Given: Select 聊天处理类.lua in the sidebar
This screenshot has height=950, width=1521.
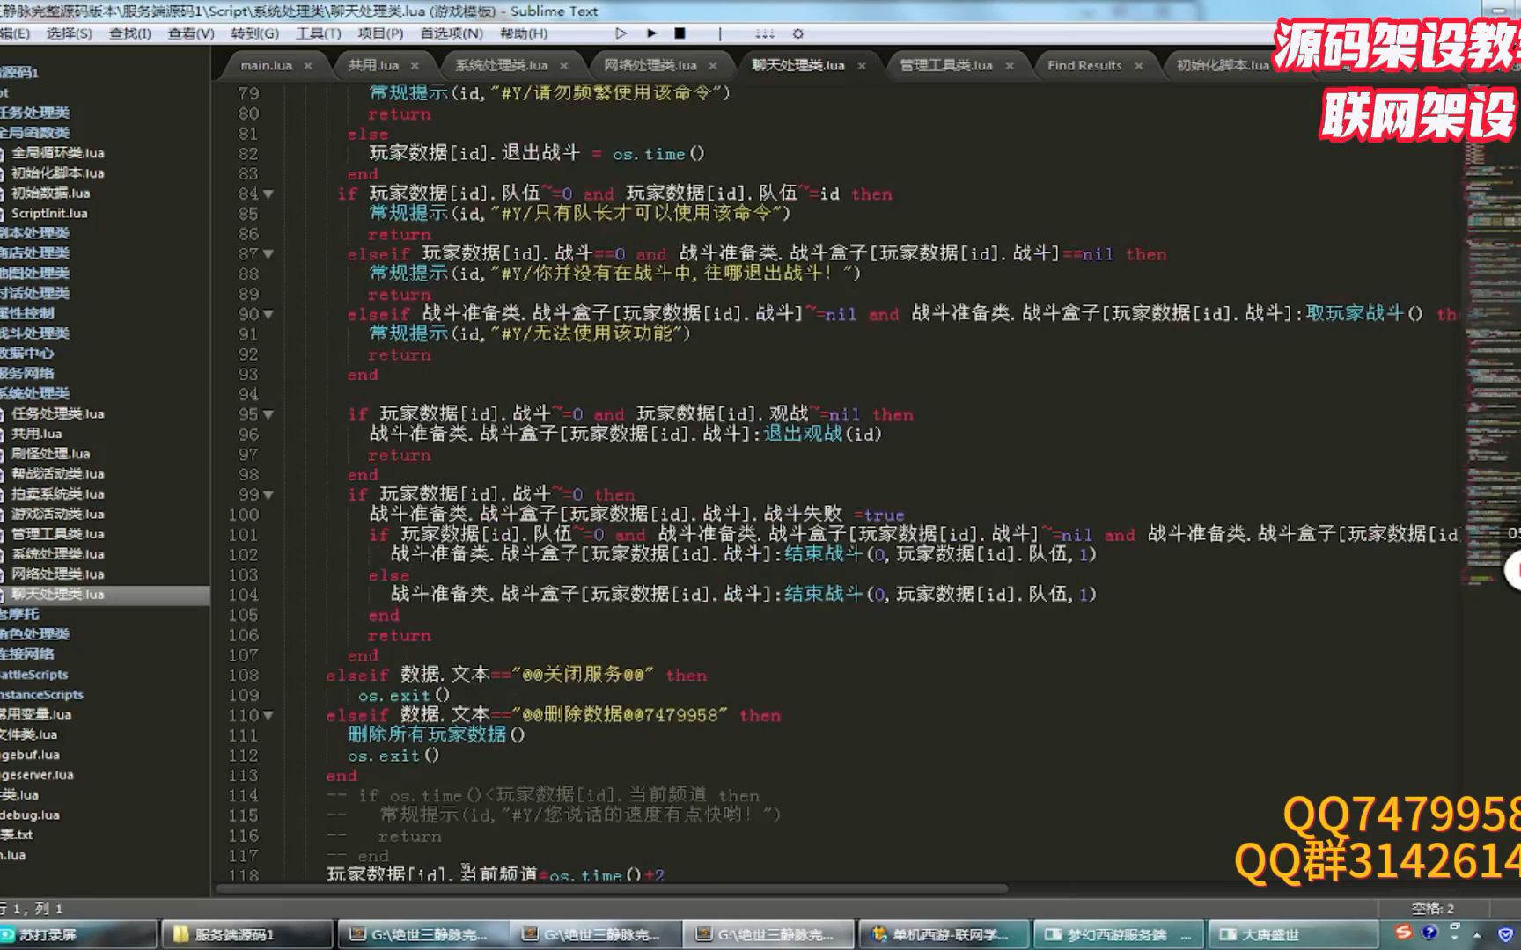Looking at the screenshot, I should coord(57,595).
